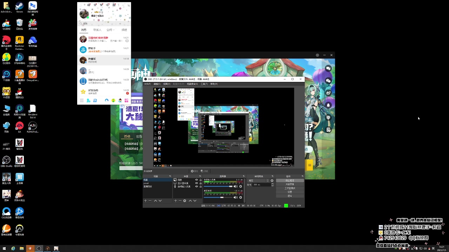
Task: Toggle visibility of display capture source
Action: pos(197,183)
